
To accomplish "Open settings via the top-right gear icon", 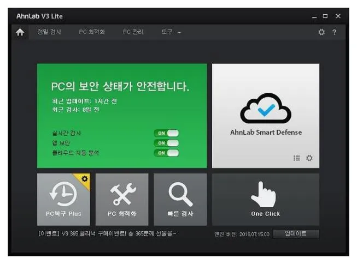I will click(321, 32).
